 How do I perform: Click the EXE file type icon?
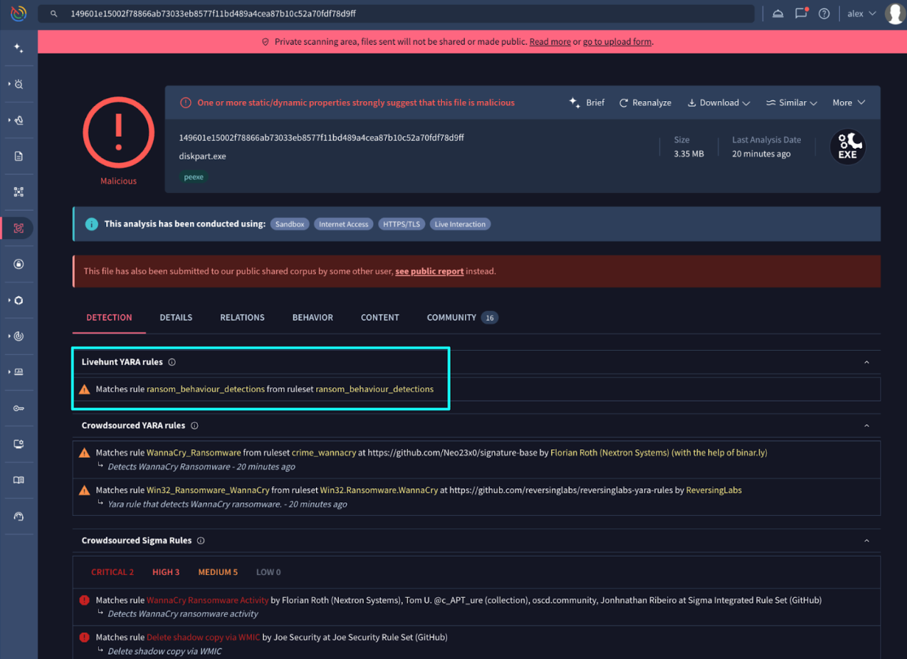pyautogui.click(x=847, y=147)
